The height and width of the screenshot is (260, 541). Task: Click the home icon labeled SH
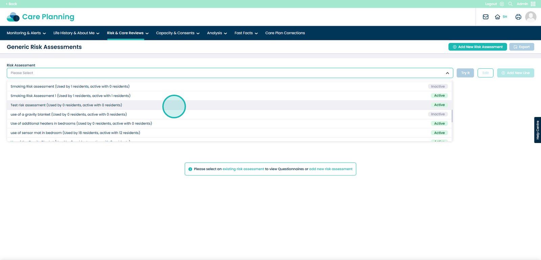click(x=497, y=17)
